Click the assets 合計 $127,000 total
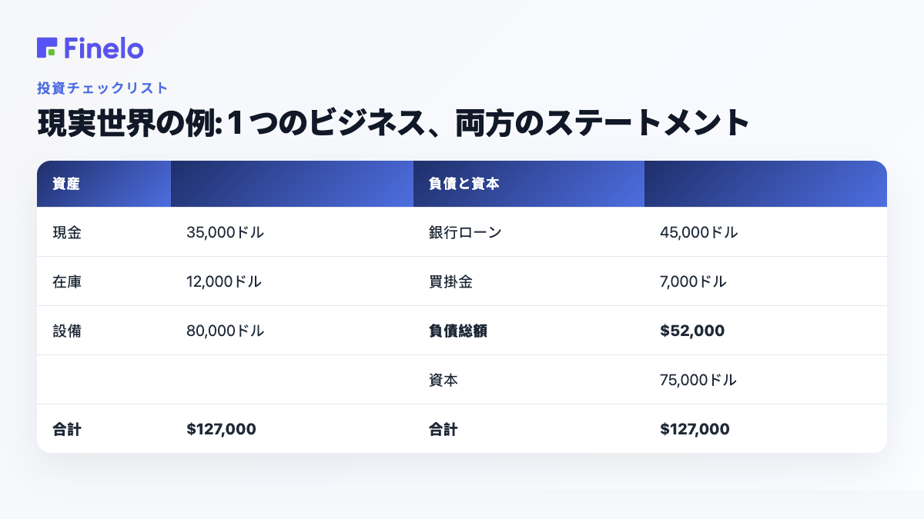 (x=221, y=429)
